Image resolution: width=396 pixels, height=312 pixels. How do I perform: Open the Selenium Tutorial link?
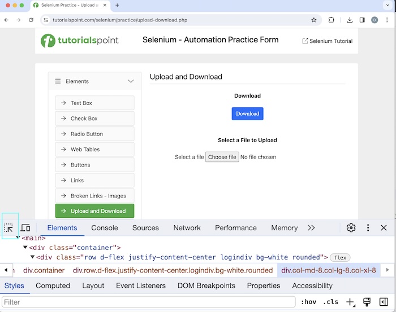click(328, 41)
